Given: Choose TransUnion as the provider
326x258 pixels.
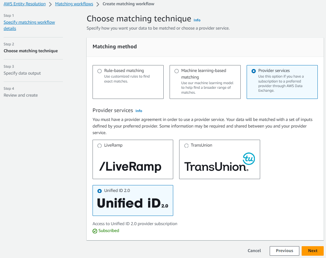Looking at the screenshot, I should [x=186, y=145].
